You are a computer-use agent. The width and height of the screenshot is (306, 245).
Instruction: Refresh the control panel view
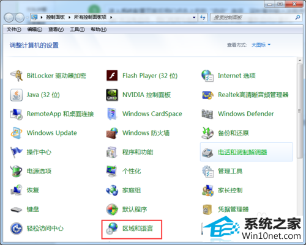[x=203, y=18]
